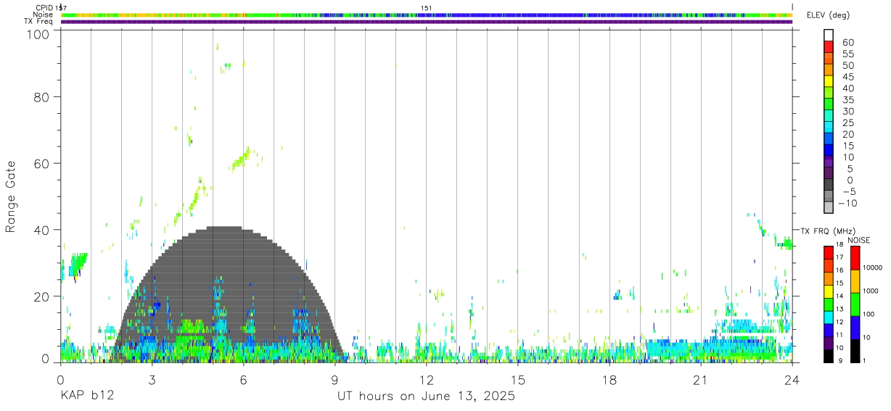Click the 35 tick on the elevation colorbar
This screenshot has width=891, height=411.
pyautogui.click(x=848, y=100)
